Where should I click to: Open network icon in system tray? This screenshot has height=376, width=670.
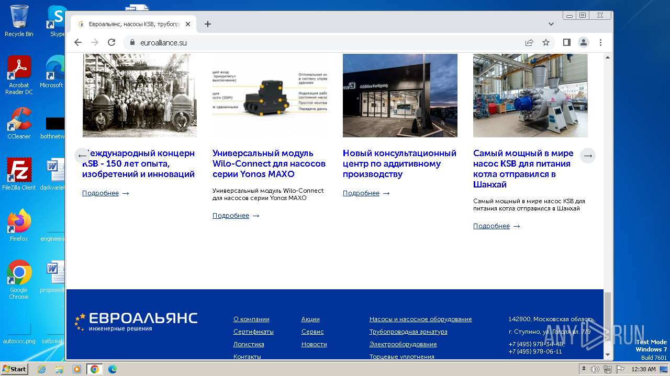(x=607, y=369)
